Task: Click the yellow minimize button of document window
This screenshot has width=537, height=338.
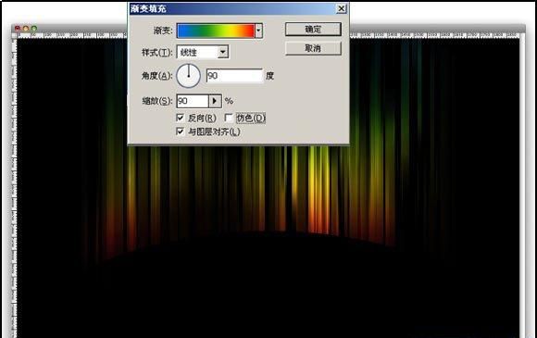Action: 26,29
